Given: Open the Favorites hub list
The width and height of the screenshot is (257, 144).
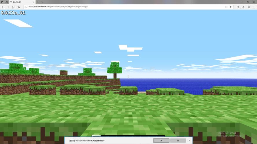Looking at the screenshot, I should pyautogui.click(x=238, y=7).
